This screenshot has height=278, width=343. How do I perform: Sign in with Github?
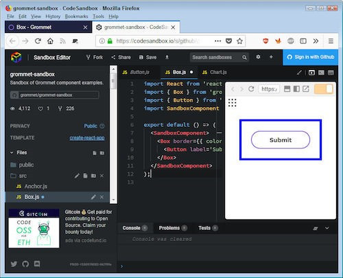coord(311,57)
